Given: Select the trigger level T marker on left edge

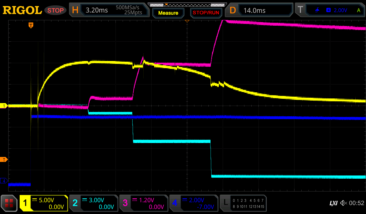Looking at the screenshot, I should point(4,159).
